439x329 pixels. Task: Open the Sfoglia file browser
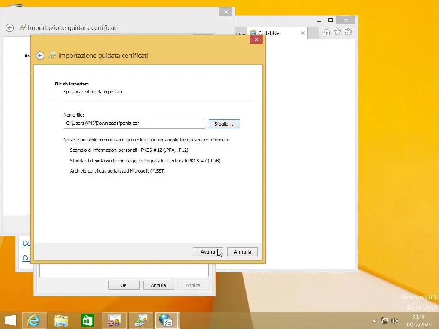click(x=224, y=124)
